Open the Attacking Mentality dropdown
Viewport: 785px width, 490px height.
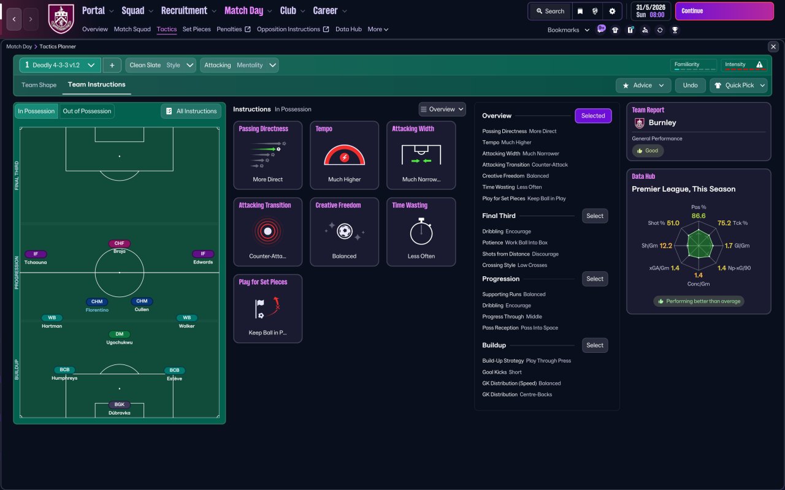(x=239, y=65)
